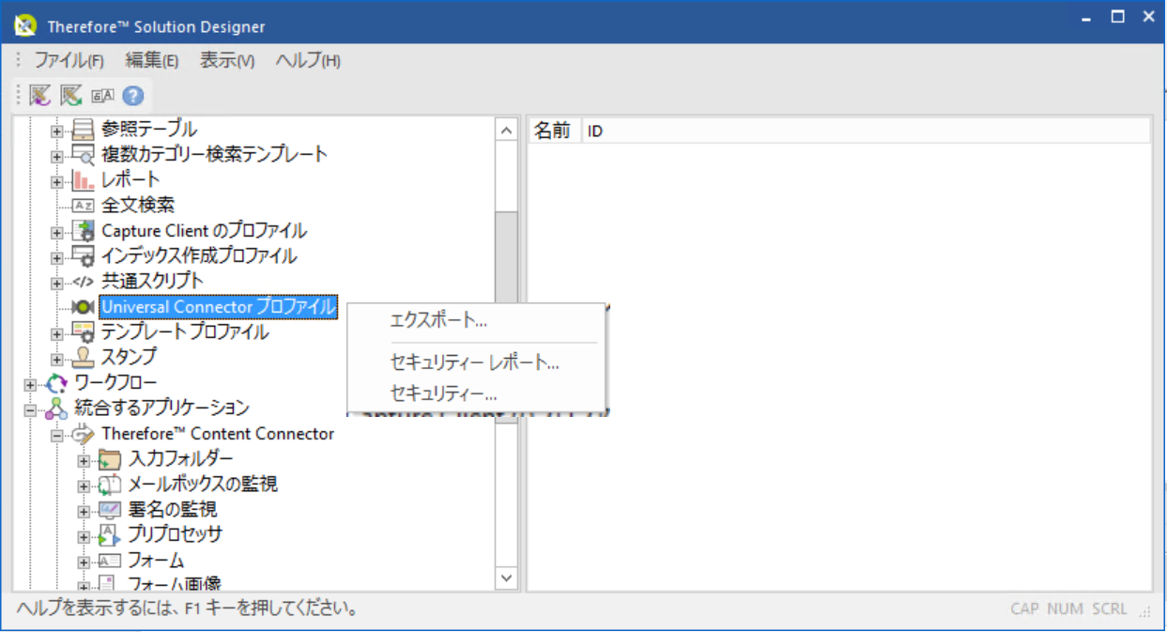The width and height of the screenshot is (1167, 632).
Task: Open the ヘルプ(H) menu
Action: coord(308,60)
